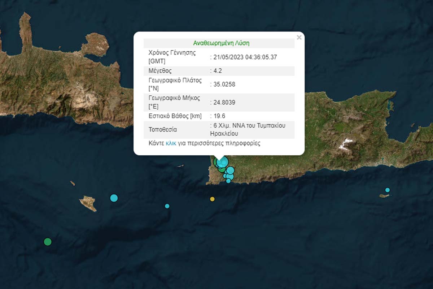The width and height of the screenshot is (433, 289).
Task: Click the southernmost cyan marker on the Tympaki coast
Action: pyautogui.click(x=228, y=181)
